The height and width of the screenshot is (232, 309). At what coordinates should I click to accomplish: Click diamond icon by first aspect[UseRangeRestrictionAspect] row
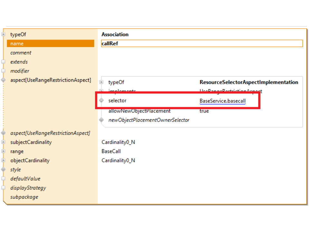pos(4,80)
